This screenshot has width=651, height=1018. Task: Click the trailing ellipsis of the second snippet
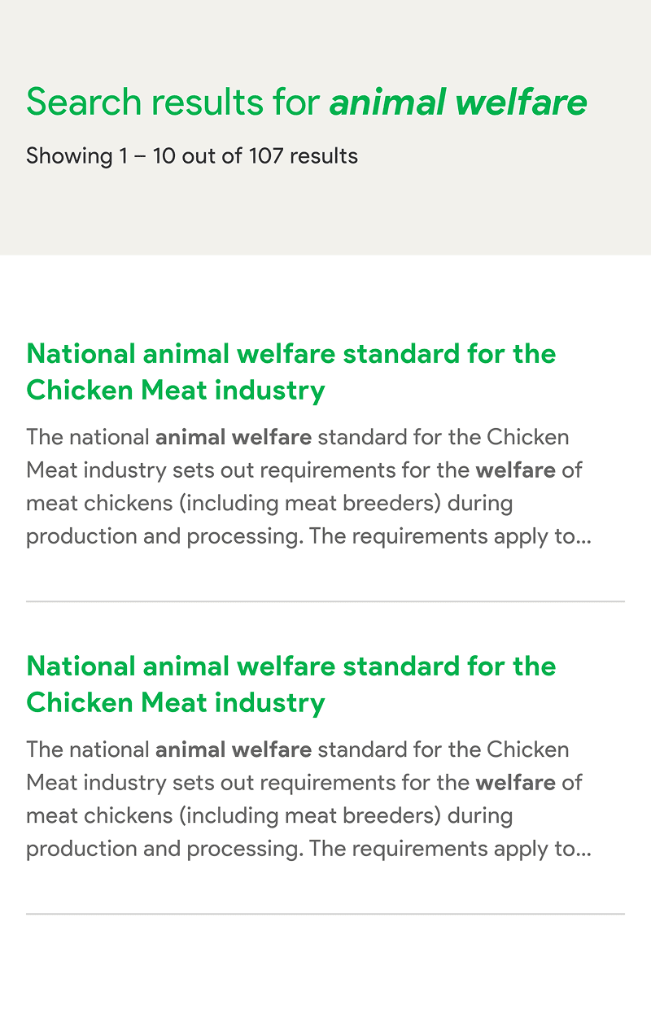583,850
